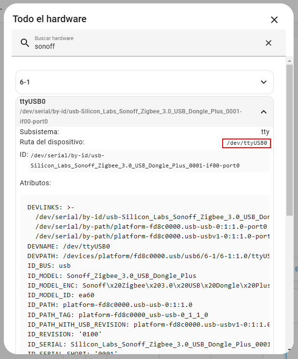Screen dimensions: 298x359
Task: Click the DEVNAME attribute line
Action: (69, 246)
